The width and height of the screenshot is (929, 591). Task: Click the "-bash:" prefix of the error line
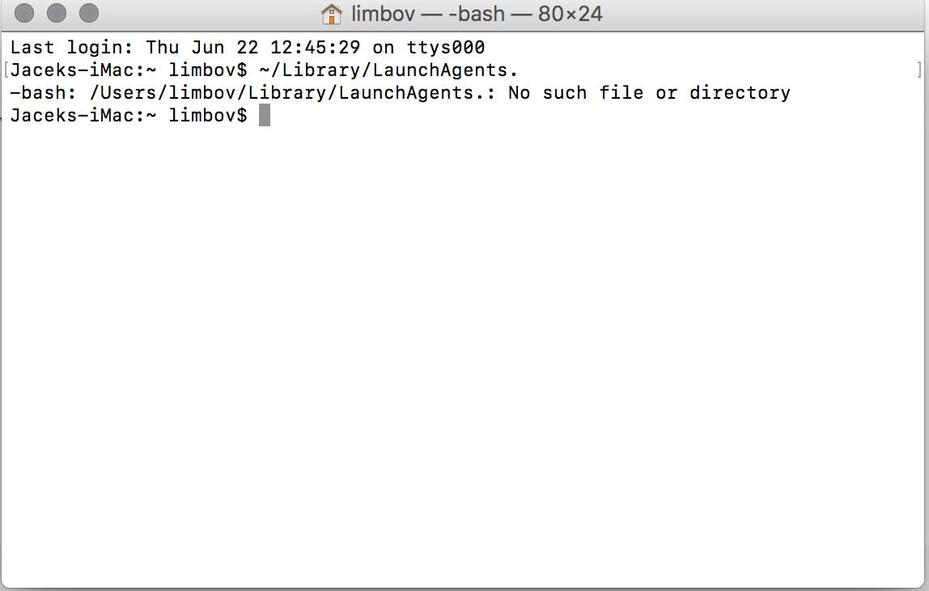pos(43,93)
